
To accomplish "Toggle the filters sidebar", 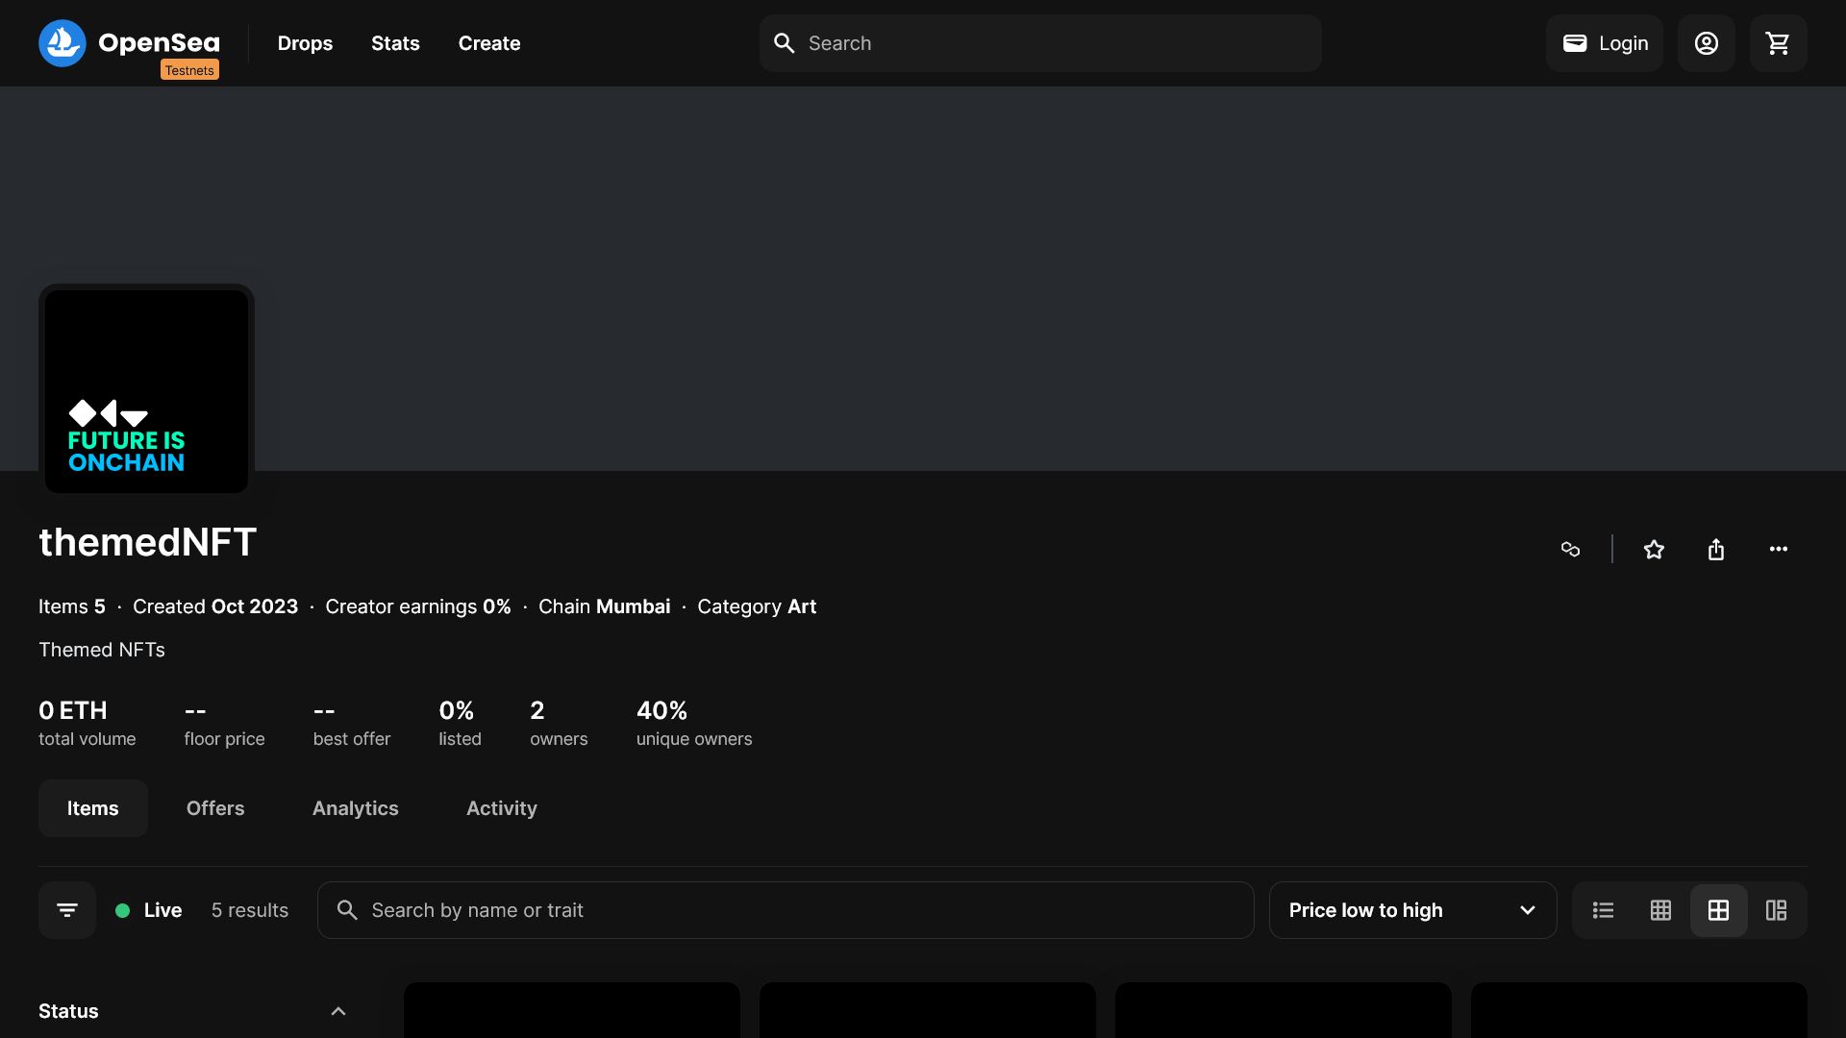I will click(67, 910).
